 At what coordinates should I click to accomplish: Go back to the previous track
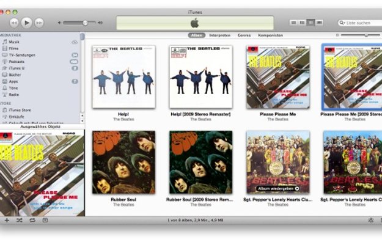tap(14, 23)
